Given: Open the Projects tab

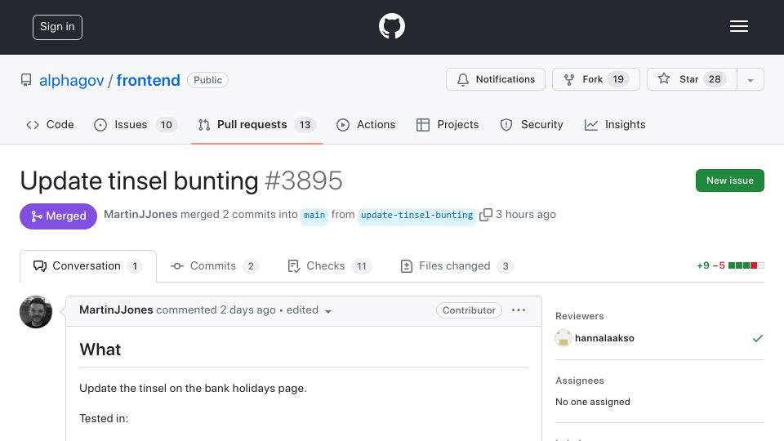Looking at the screenshot, I should [x=448, y=124].
